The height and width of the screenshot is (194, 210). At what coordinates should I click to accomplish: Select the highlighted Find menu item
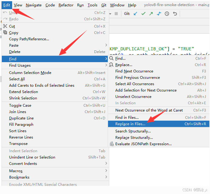pyautogui.click(x=55, y=59)
